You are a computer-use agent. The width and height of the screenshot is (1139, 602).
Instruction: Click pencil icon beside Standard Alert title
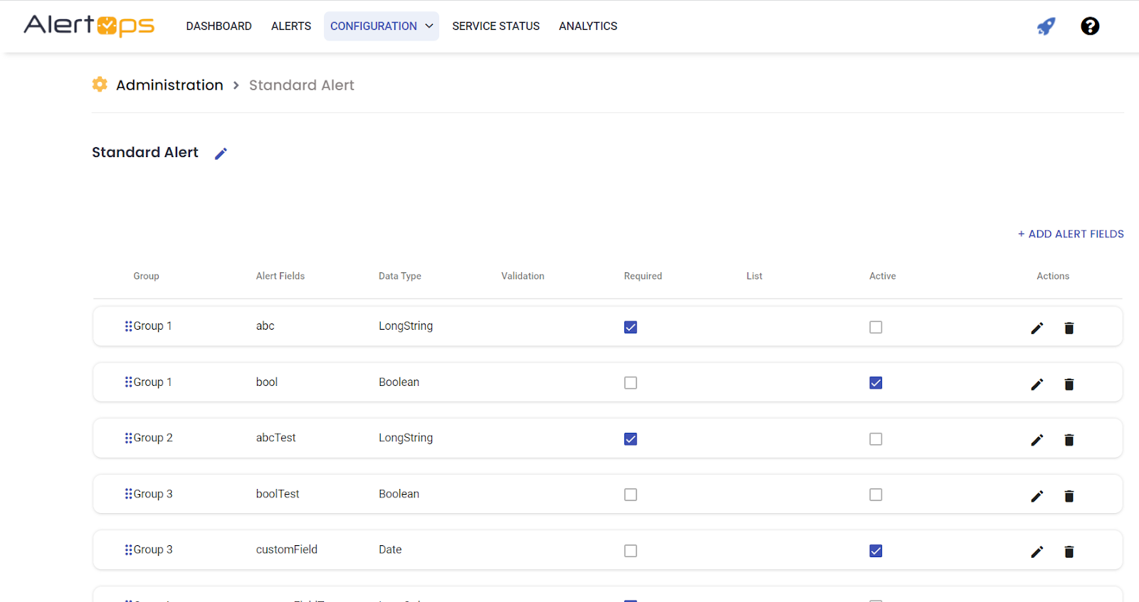tap(221, 154)
